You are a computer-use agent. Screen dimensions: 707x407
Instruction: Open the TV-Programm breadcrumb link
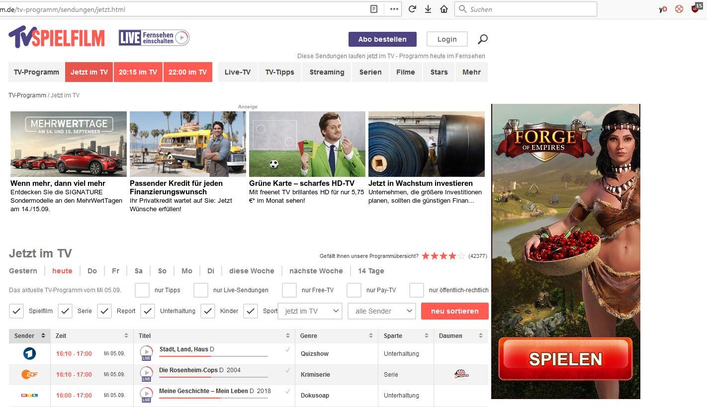coord(27,95)
